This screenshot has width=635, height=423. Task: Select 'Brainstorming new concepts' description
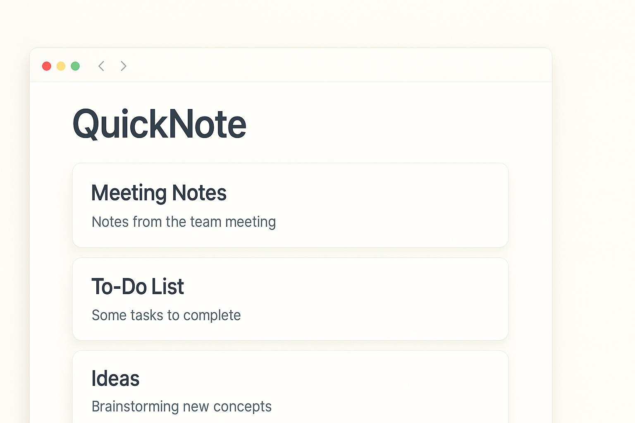tap(181, 406)
